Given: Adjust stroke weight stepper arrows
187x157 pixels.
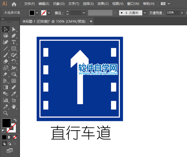Looking at the screenshot, I should tap(67, 13).
